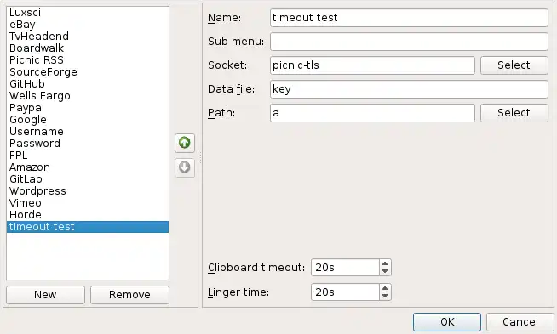Focus the Data file input field
Screen dimensions: 557x334
pos(409,89)
